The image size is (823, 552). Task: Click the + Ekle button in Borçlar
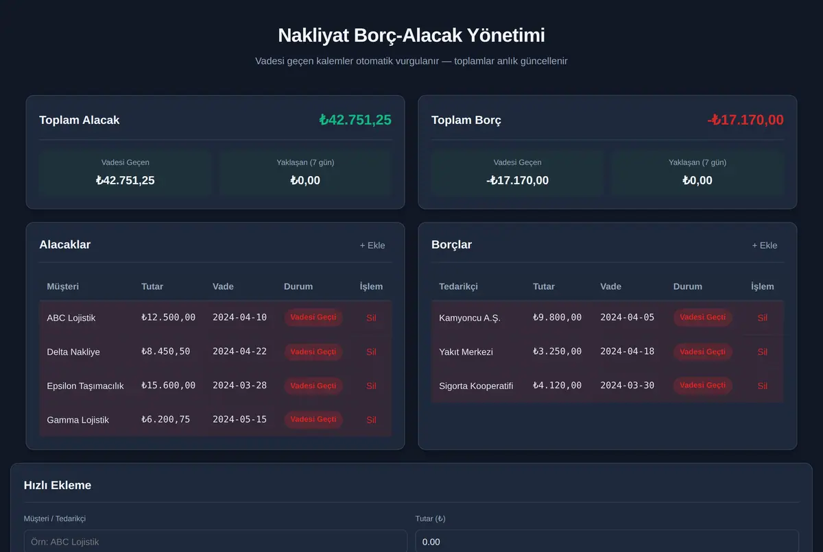coord(765,245)
